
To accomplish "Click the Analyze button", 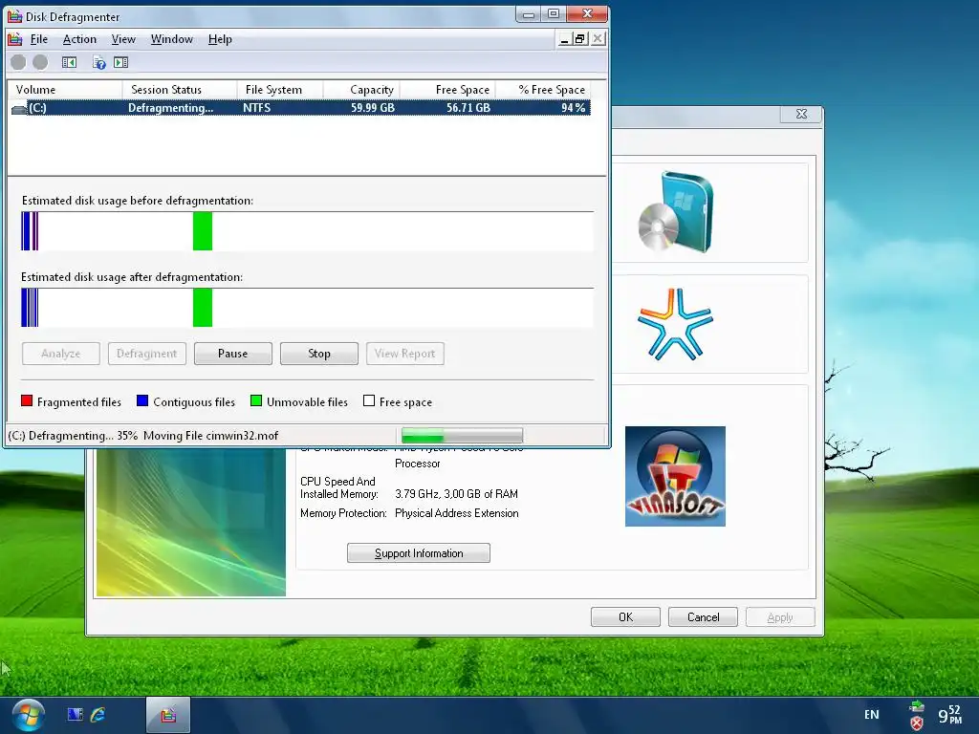I will [60, 354].
